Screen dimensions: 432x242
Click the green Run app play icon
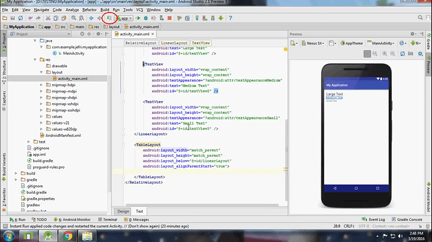[x=138, y=18]
